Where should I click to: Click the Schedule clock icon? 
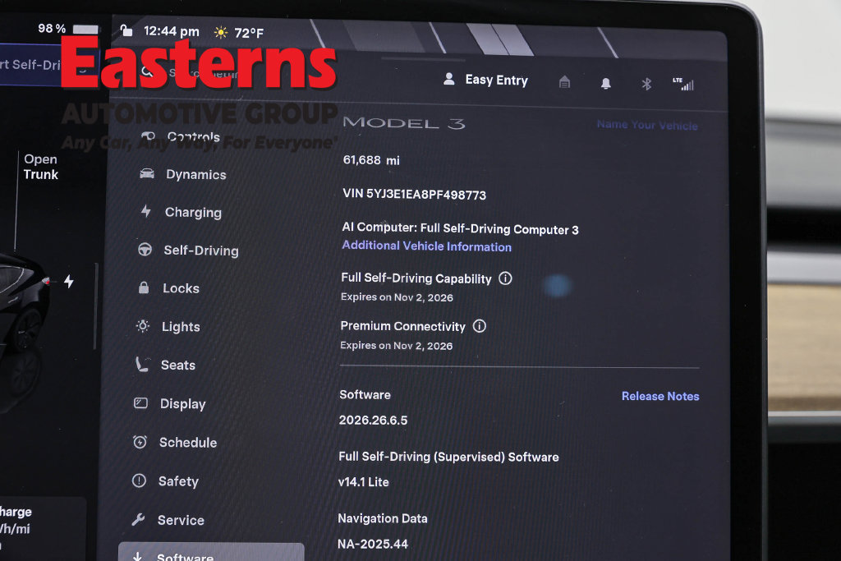pyautogui.click(x=140, y=441)
